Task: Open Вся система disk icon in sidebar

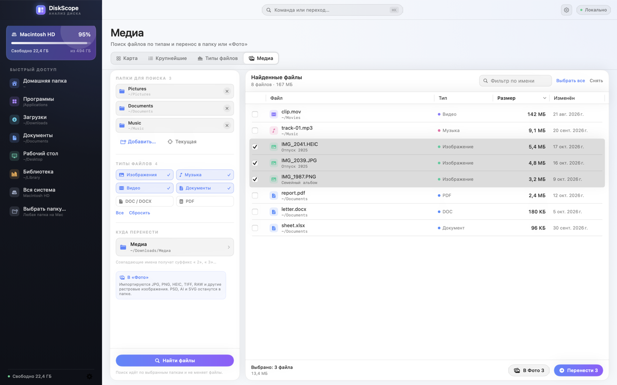Action: point(15,192)
